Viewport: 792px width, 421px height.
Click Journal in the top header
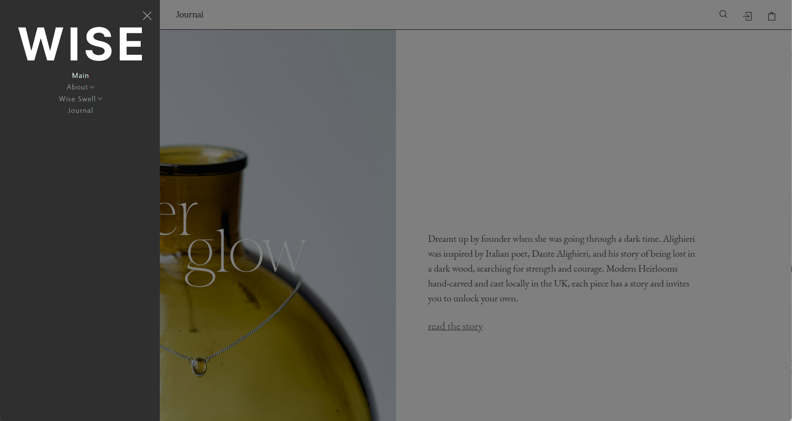[190, 14]
